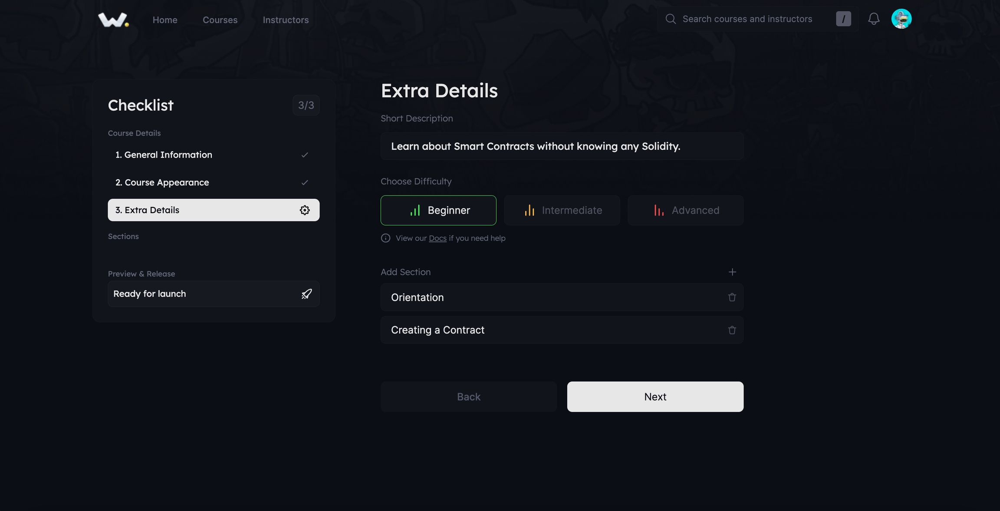The height and width of the screenshot is (511, 1000).
Task: Click the search magnifier icon
Action: tap(671, 19)
